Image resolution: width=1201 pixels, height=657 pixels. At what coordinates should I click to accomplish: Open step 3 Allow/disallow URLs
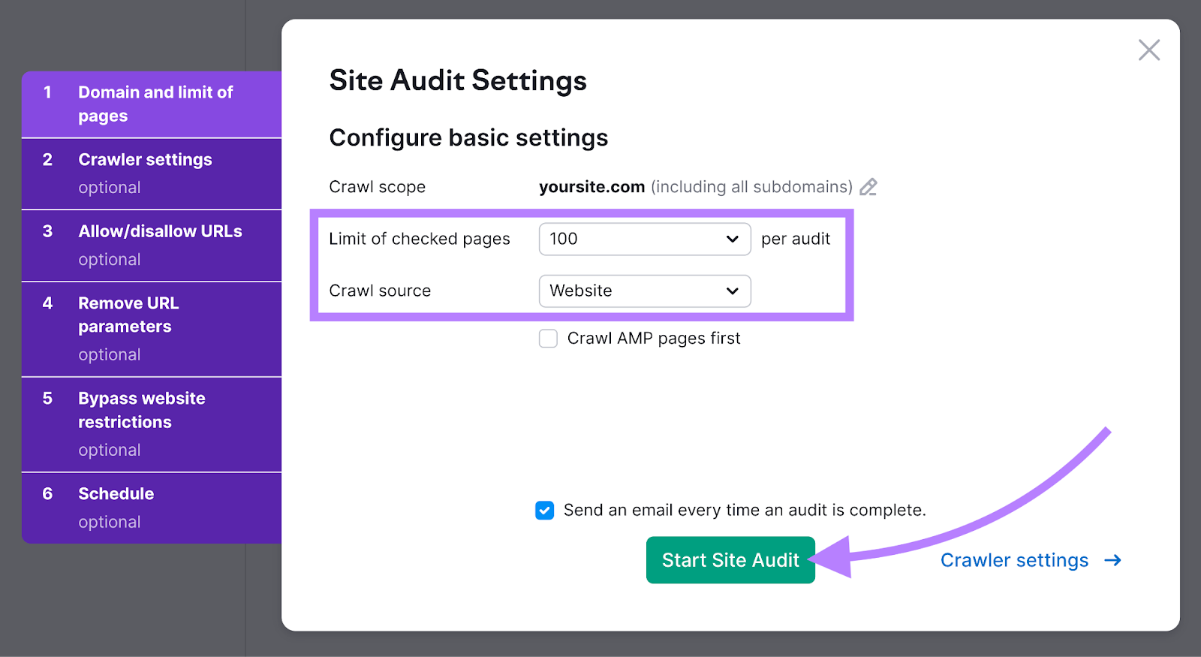click(150, 245)
